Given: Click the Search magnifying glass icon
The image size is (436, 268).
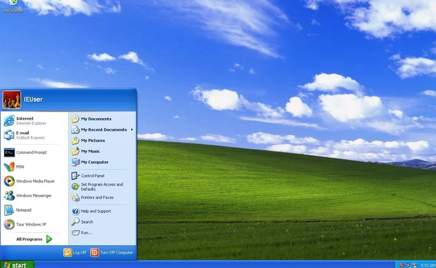Looking at the screenshot, I should click(x=75, y=222).
